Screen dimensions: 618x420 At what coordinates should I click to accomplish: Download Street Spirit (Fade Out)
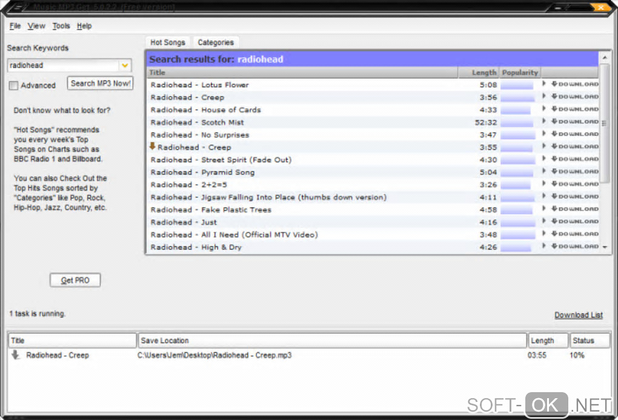click(x=574, y=159)
